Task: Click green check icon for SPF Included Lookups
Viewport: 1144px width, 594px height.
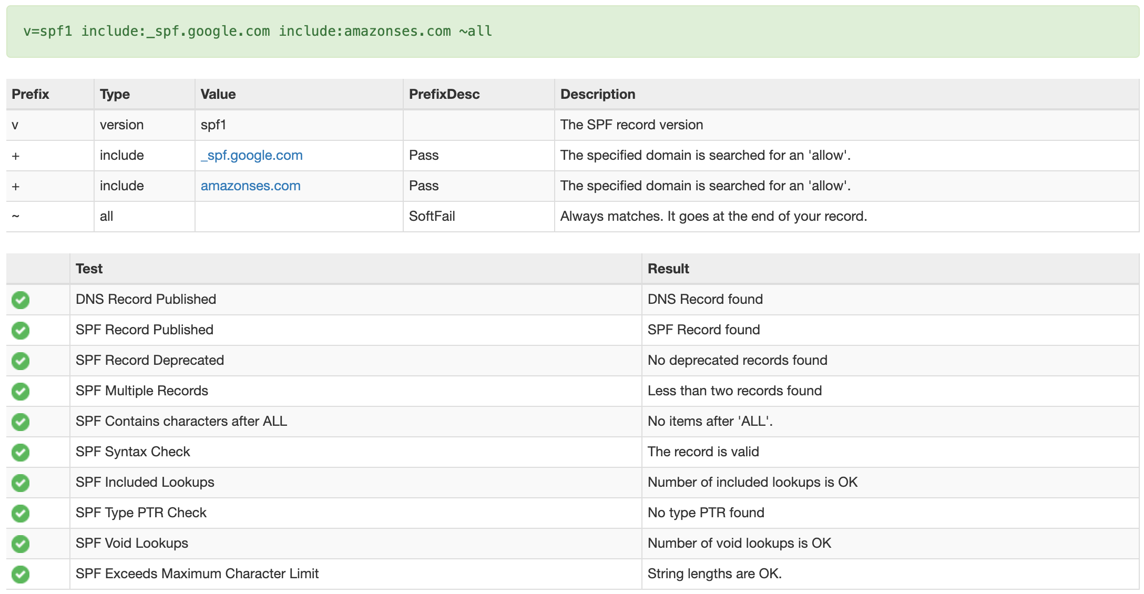Action: [x=21, y=483]
